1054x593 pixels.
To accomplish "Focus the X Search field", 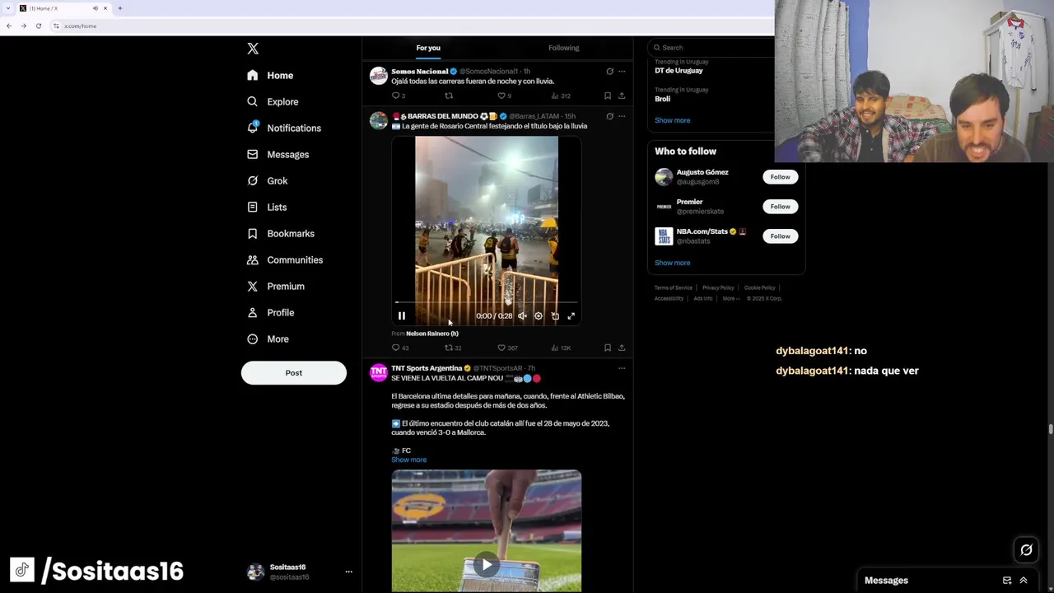I will pos(713,47).
